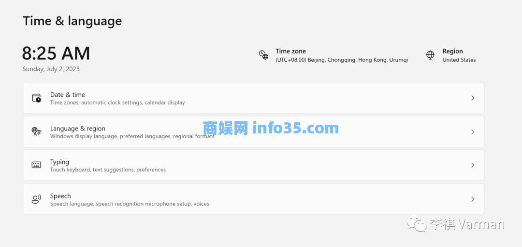Click the Time zone heading label
522x247 pixels.
pos(290,51)
